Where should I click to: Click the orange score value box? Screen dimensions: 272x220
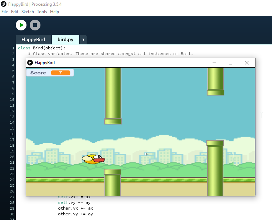[x=60, y=73]
